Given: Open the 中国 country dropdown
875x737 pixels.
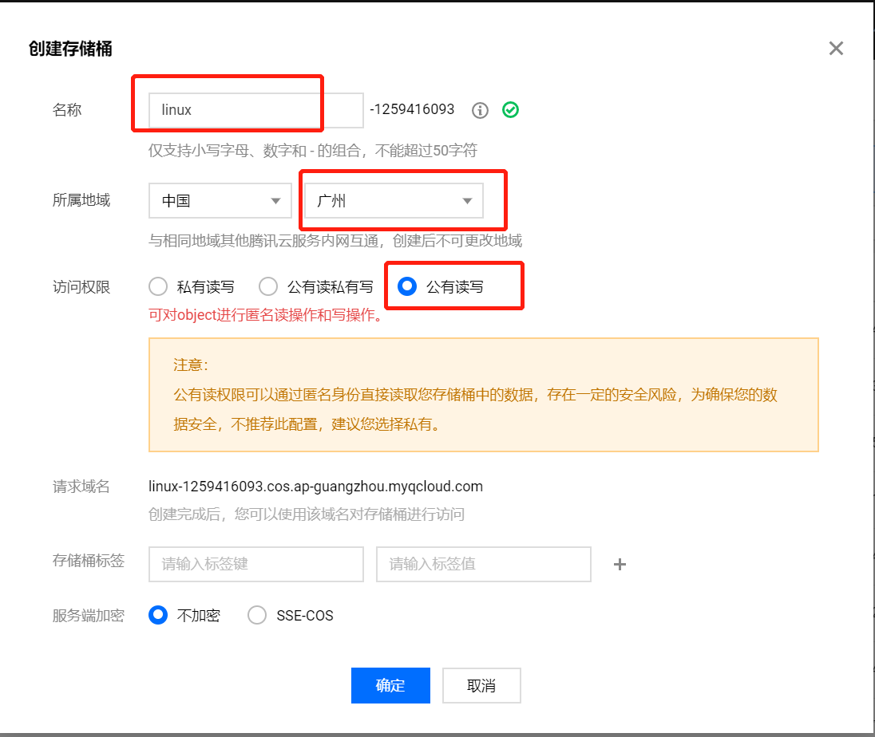Looking at the screenshot, I should pyautogui.click(x=220, y=201).
